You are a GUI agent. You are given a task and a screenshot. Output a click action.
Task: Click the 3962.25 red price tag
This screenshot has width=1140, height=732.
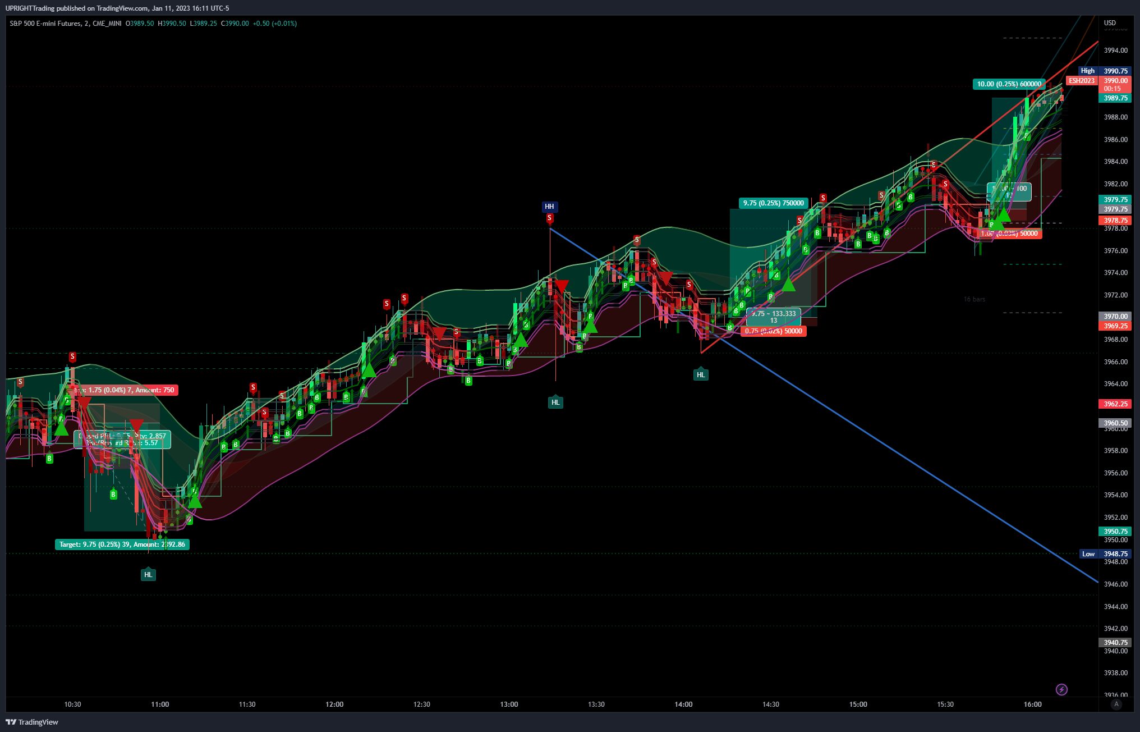pyautogui.click(x=1115, y=404)
